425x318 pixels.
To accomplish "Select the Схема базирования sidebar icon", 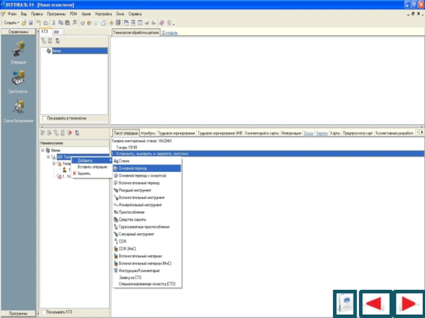I will 19,108.
